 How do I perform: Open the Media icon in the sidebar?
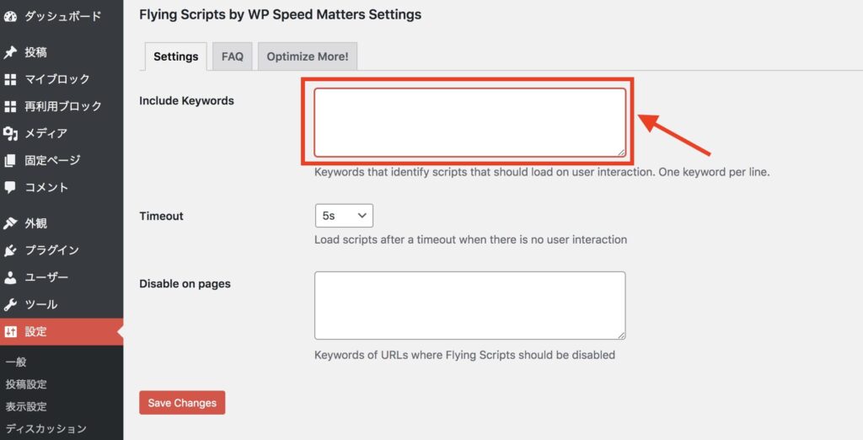[10, 133]
